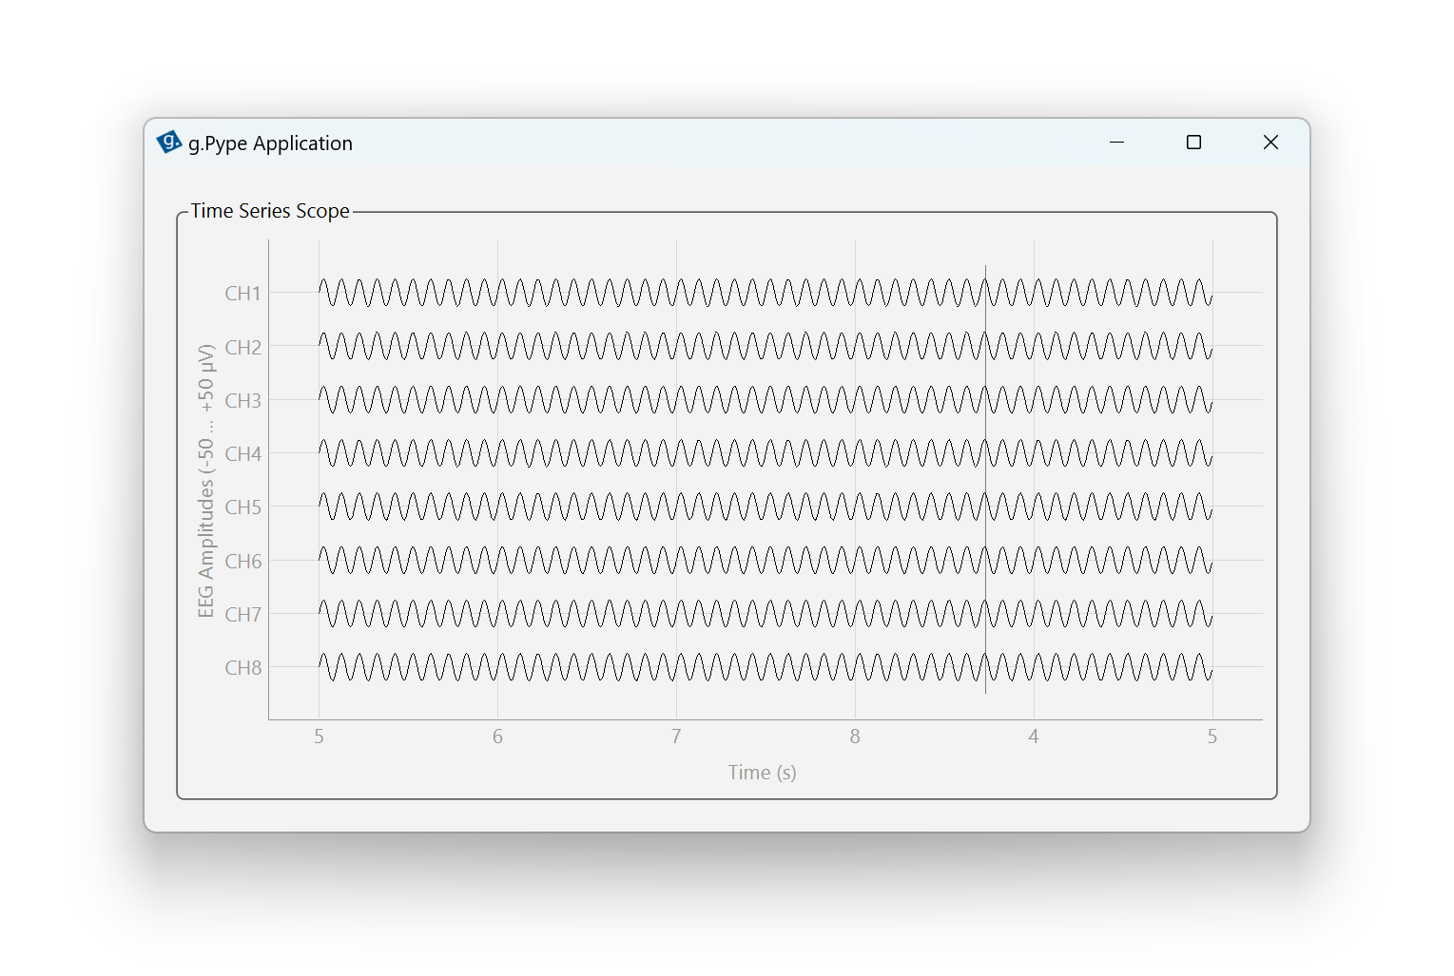Image resolution: width=1454 pixels, height=976 pixels.
Task: Click the CH7 channel label
Action: (242, 615)
